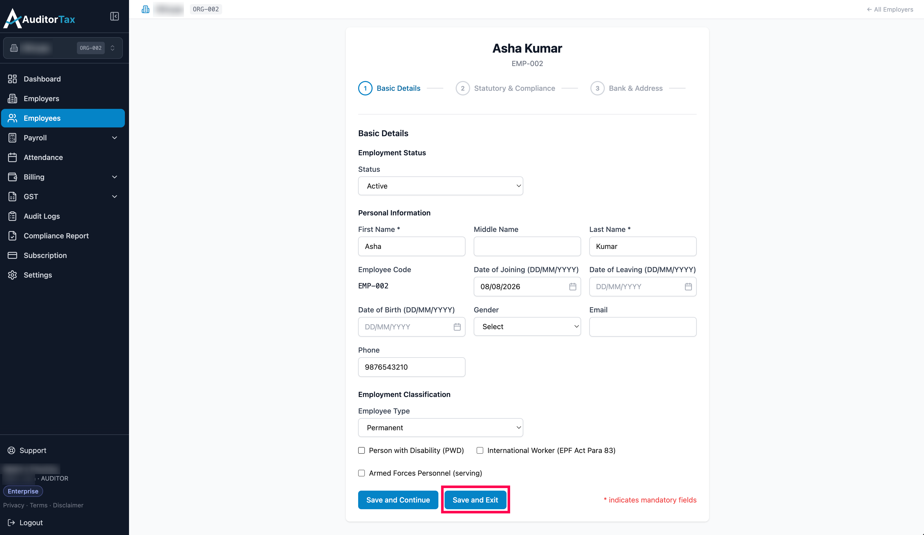Open Subscription from sidebar menu

tap(63, 255)
